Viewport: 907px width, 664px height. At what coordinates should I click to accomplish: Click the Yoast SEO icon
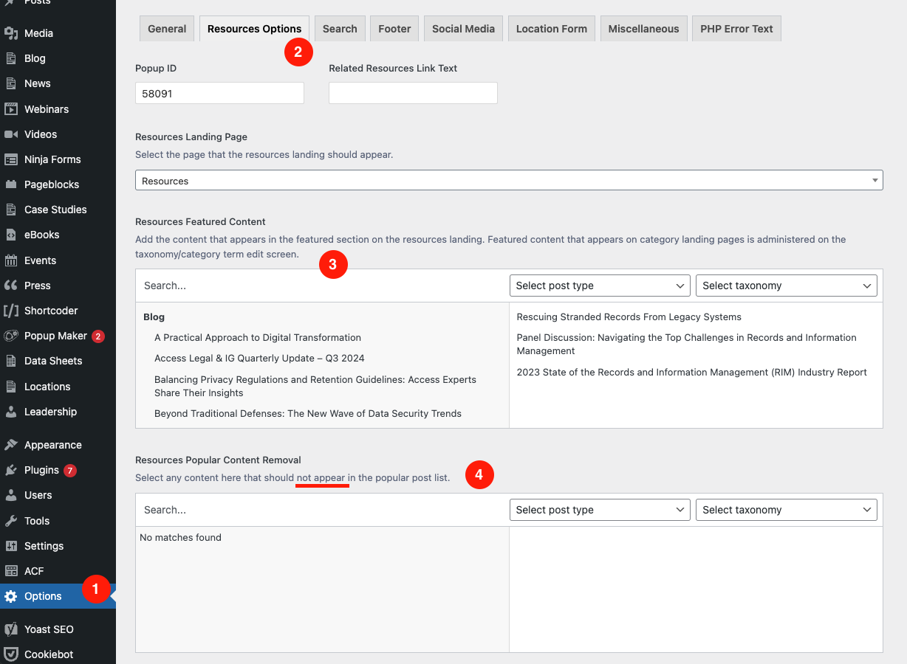click(x=11, y=629)
